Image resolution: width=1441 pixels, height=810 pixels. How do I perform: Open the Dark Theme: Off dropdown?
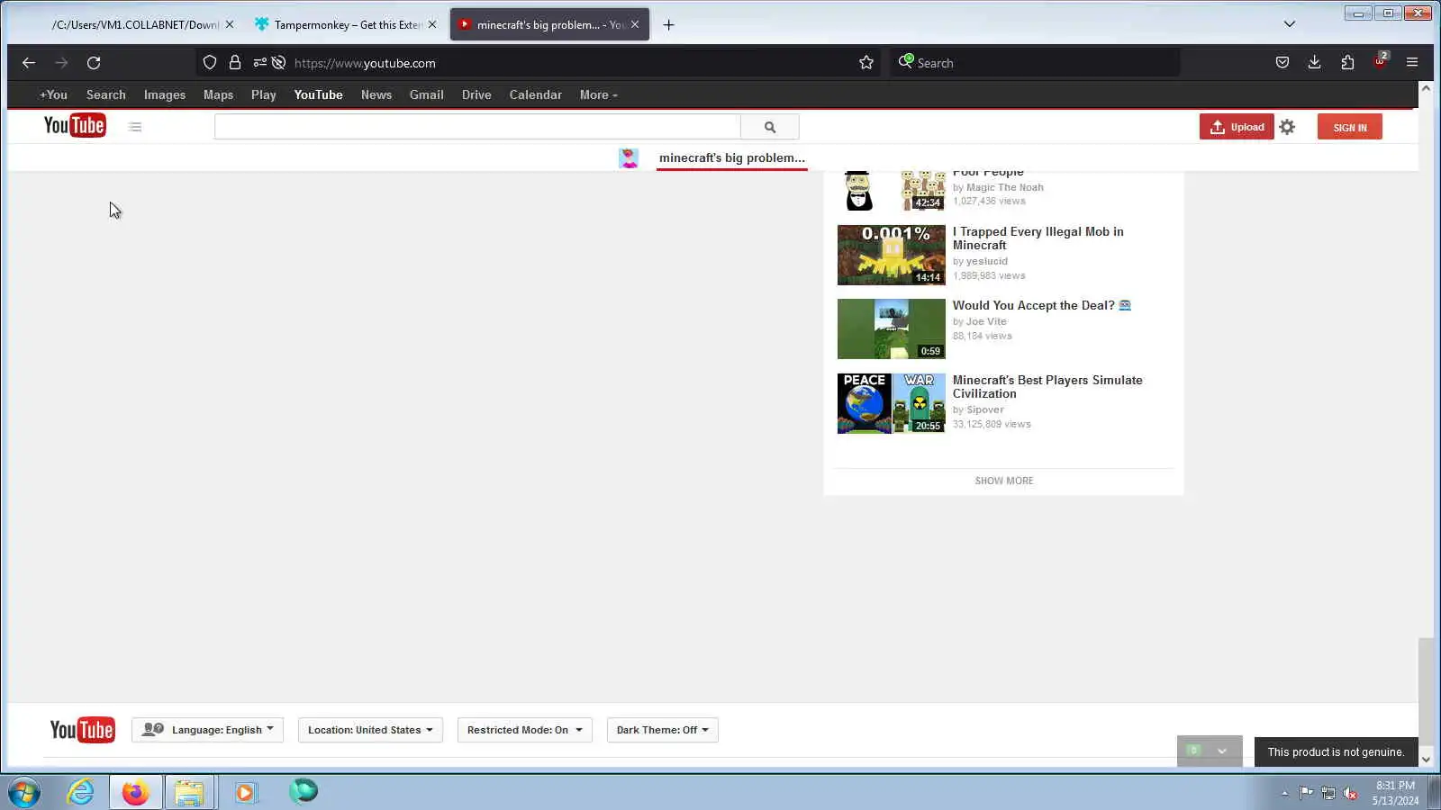click(x=662, y=730)
